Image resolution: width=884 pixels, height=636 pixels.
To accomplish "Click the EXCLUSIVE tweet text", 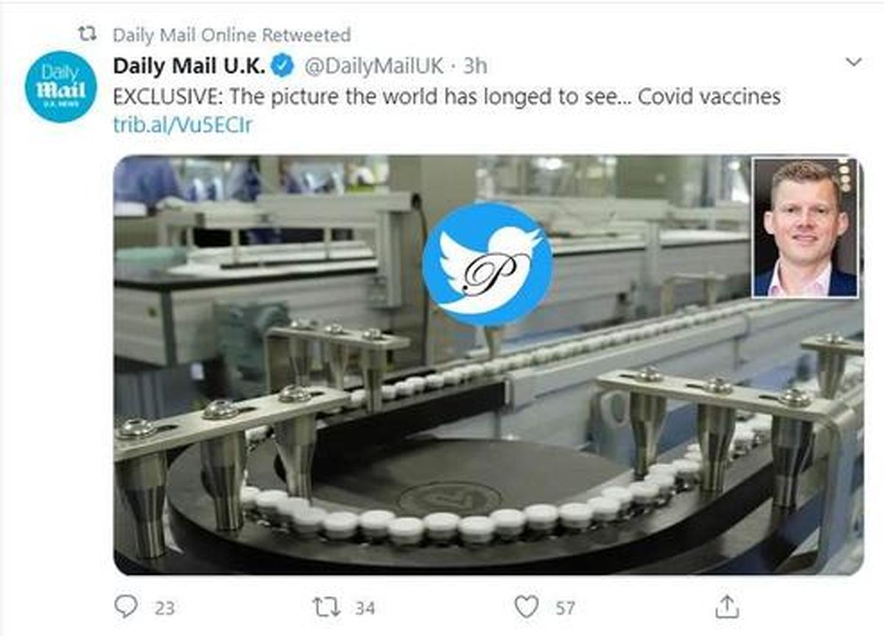I will point(446,96).
